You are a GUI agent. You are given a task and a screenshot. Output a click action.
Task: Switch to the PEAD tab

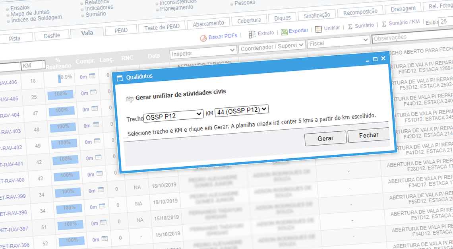(121, 30)
